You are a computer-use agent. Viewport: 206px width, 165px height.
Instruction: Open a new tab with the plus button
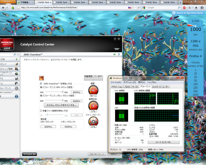coord(180,3)
